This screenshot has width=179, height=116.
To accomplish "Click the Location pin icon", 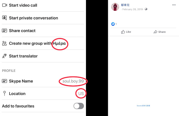I will (4, 93).
